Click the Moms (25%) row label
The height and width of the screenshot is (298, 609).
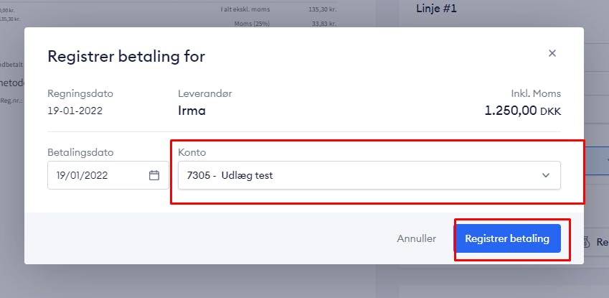[252, 24]
